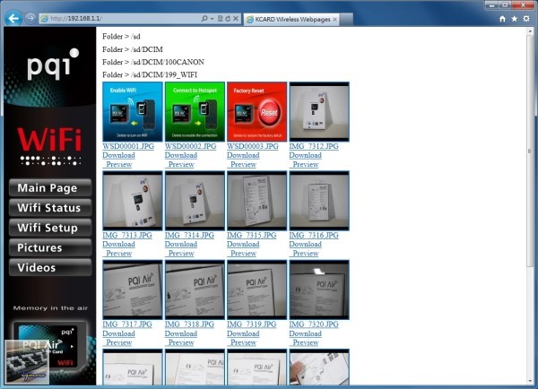Open the IMG_7314 thumbnail image
The image size is (538, 389).
(x=195, y=201)
